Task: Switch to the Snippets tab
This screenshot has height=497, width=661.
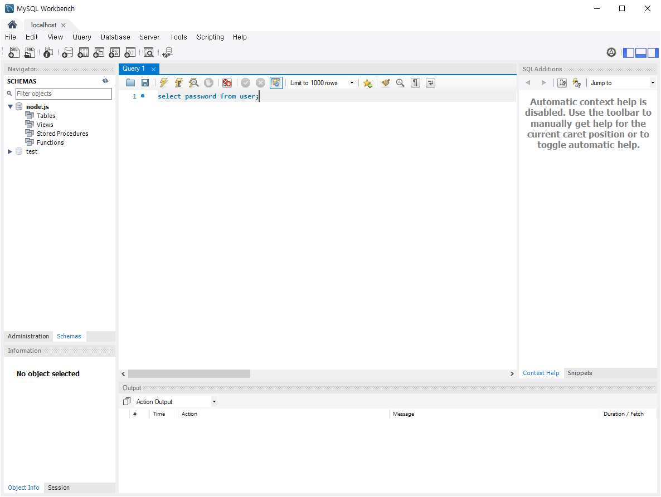Action: coord(580,373)
